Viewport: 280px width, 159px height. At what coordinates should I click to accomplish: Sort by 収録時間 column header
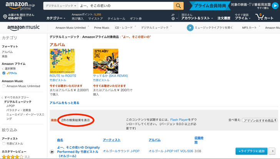point(199,140)
